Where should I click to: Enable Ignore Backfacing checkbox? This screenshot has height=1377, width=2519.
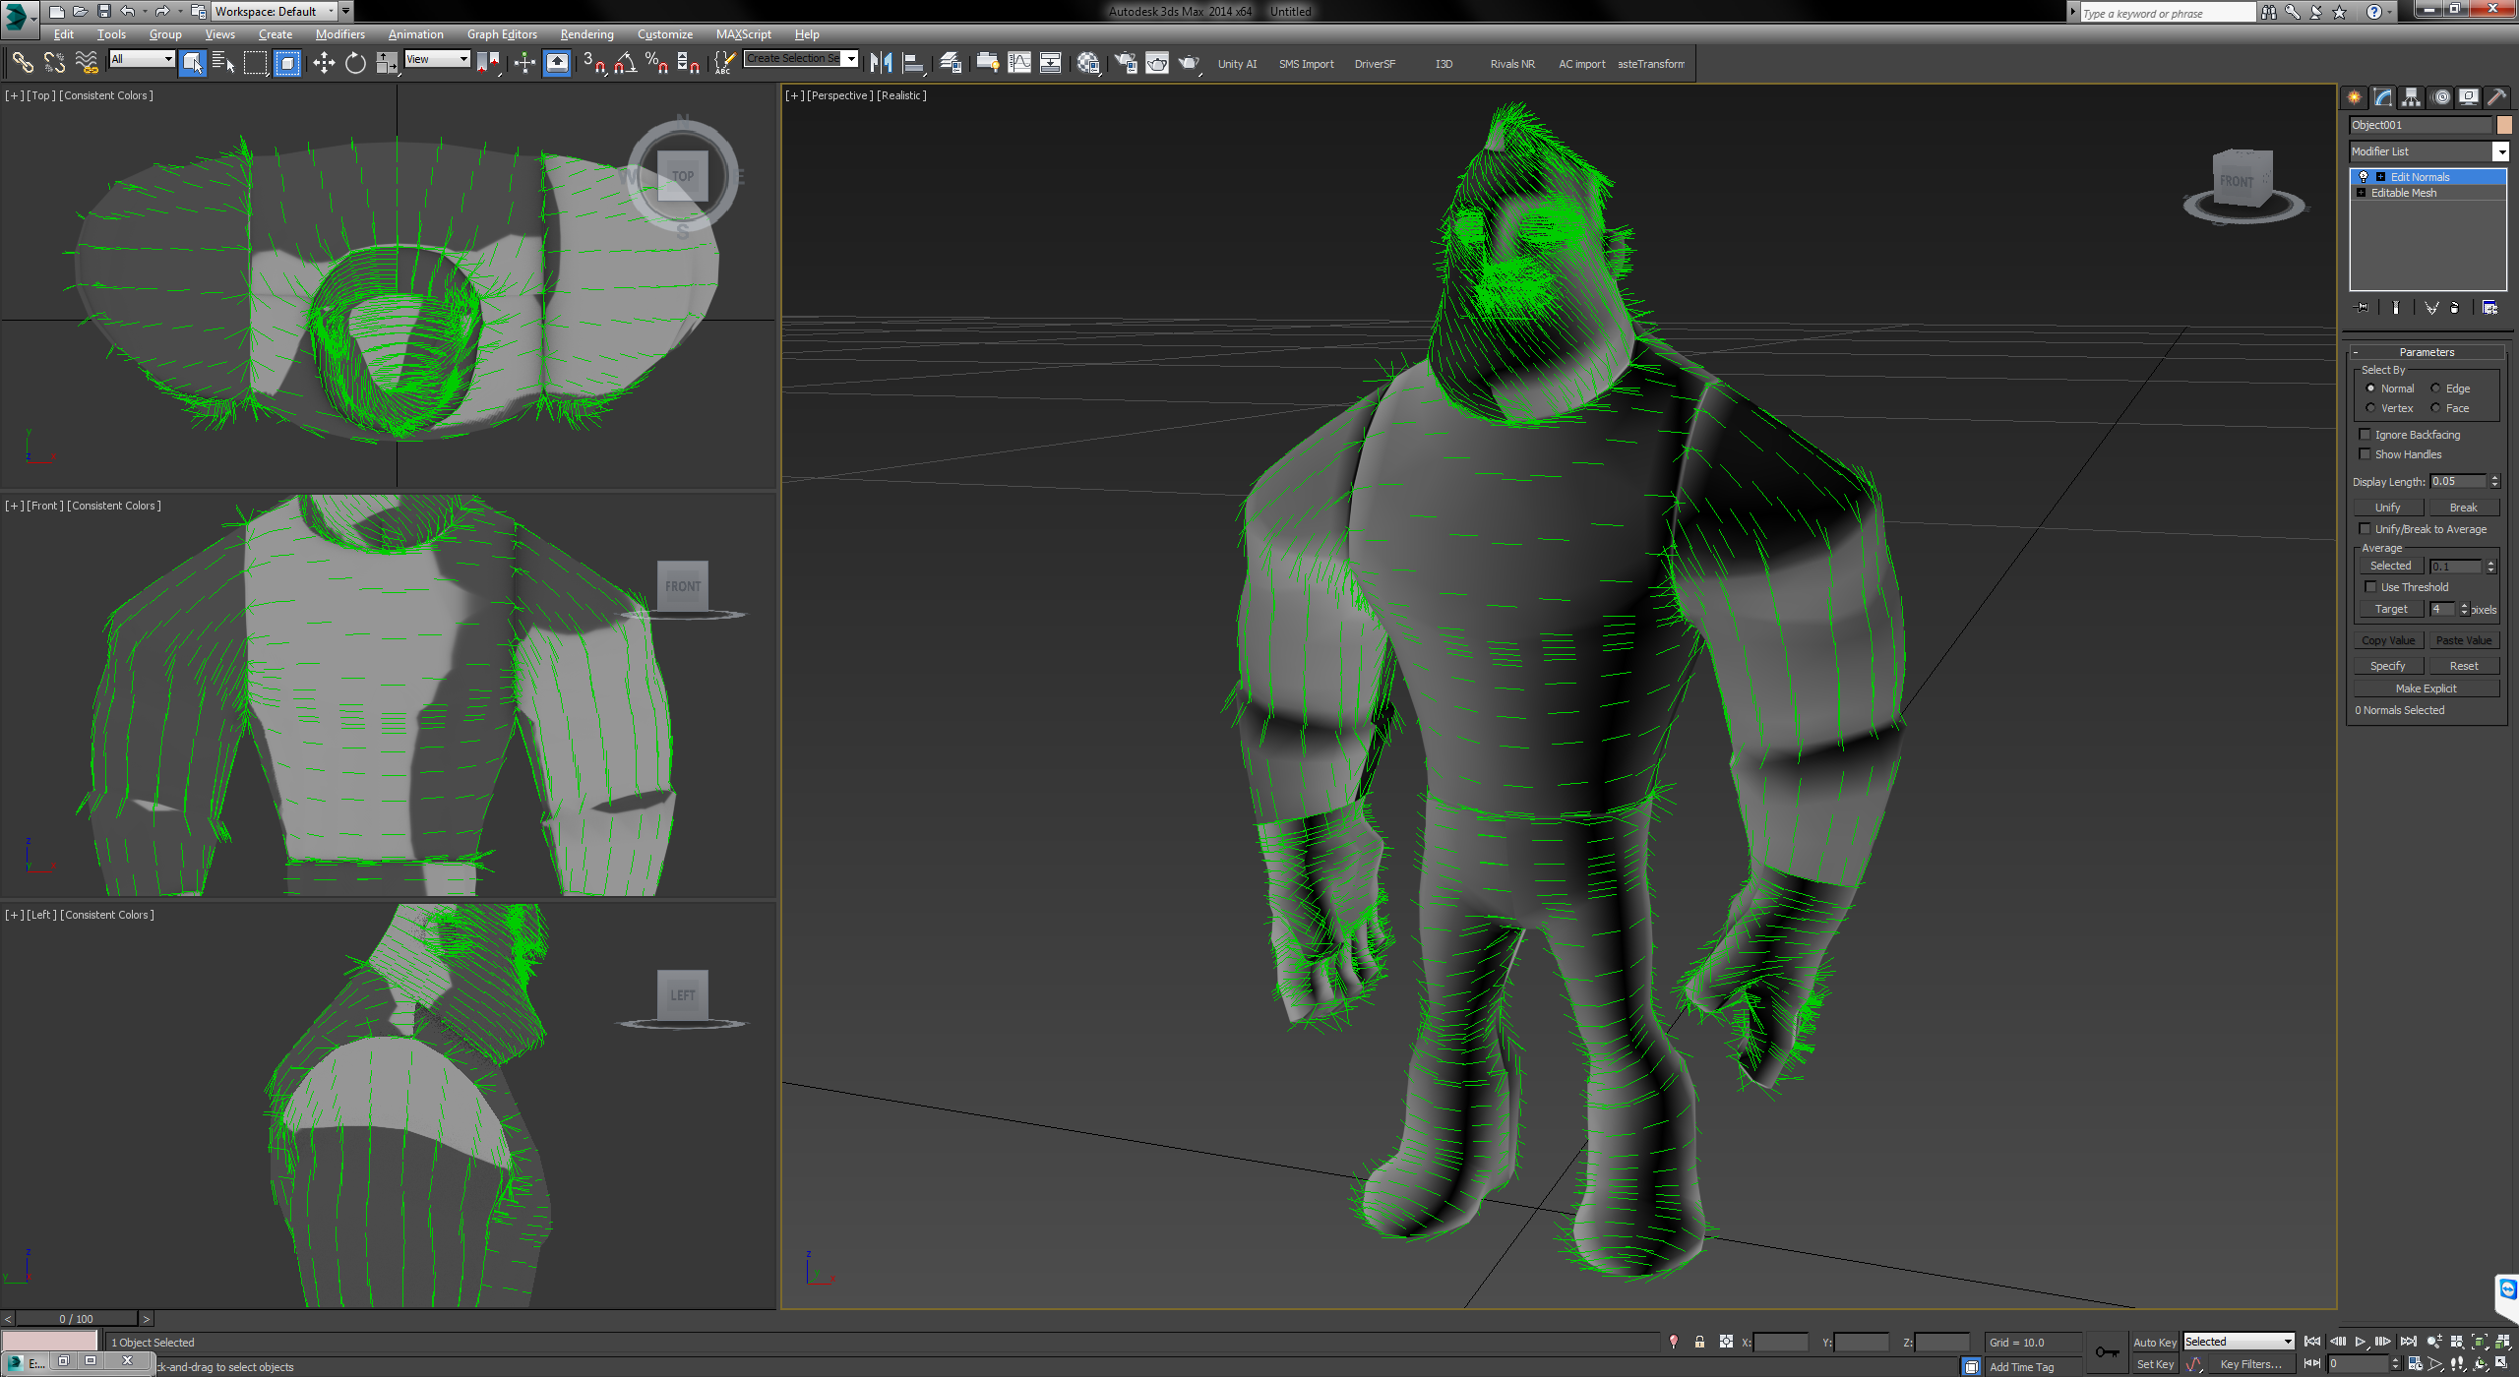point(2365,435)
